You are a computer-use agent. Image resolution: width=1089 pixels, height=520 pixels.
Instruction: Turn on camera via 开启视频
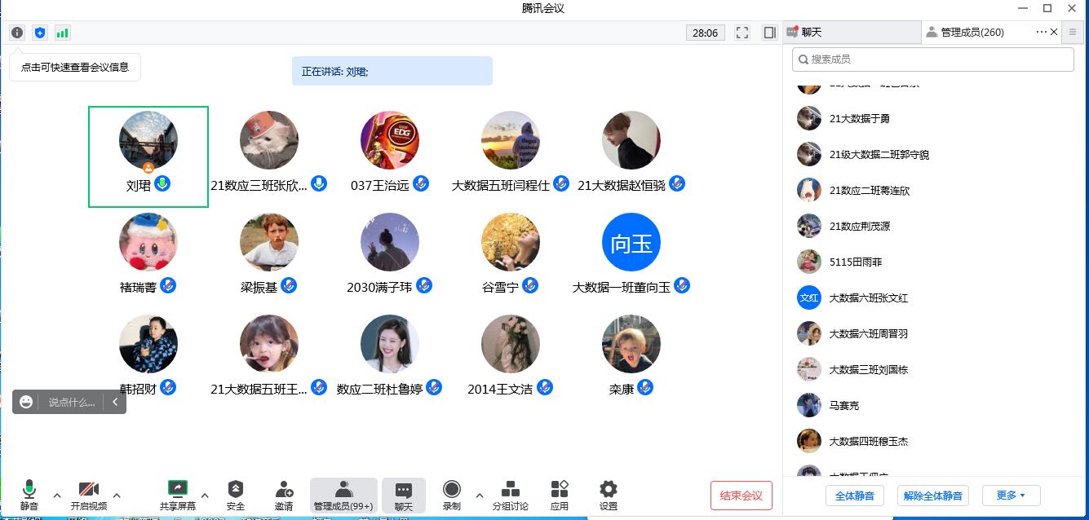point(88,495)
